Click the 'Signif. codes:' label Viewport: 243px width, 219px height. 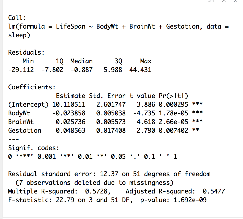(x=34, y=148)
